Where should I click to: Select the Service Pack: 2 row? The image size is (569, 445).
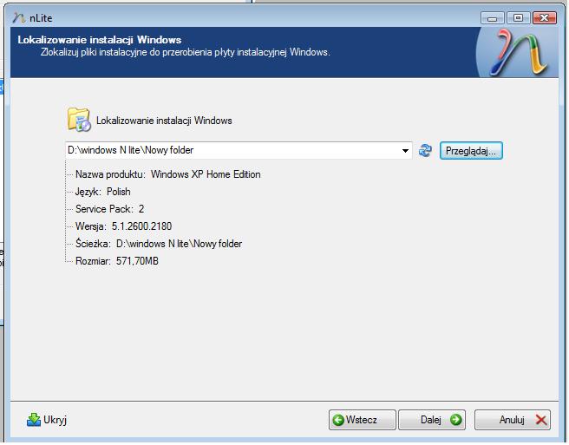pyautogui.click(x=109, y=209)
